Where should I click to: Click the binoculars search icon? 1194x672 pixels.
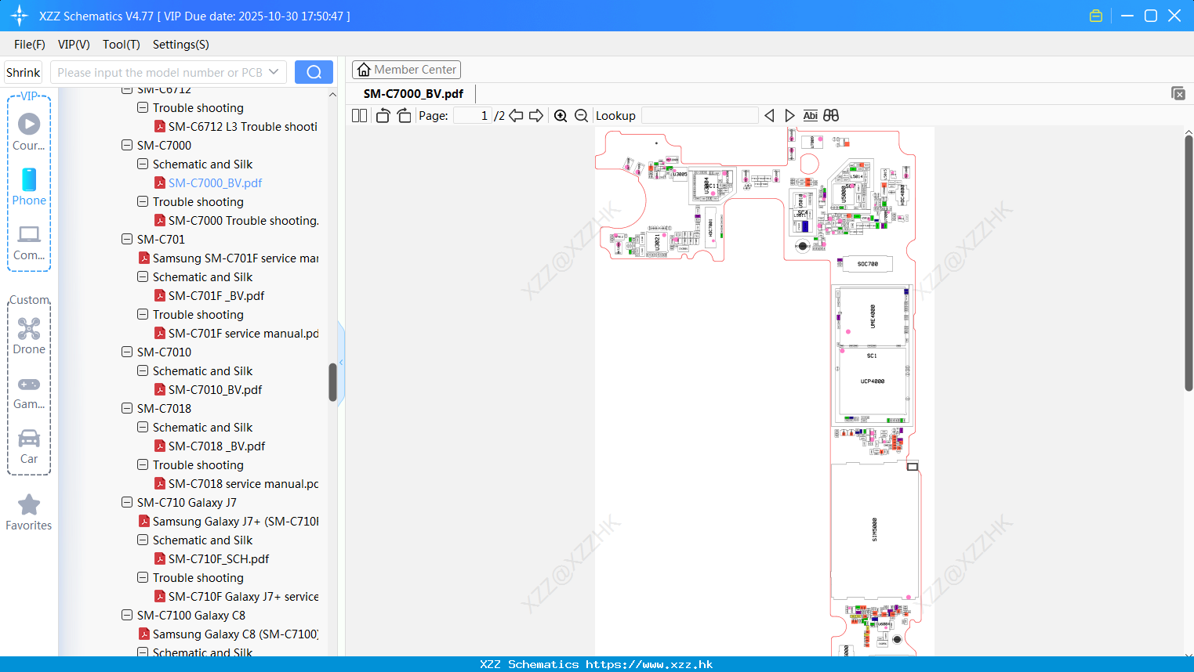click(x=831, y=115)
